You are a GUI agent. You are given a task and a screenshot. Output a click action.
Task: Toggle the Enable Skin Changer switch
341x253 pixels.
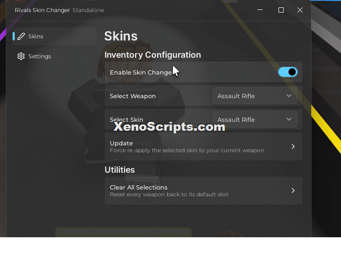(288, 72)
